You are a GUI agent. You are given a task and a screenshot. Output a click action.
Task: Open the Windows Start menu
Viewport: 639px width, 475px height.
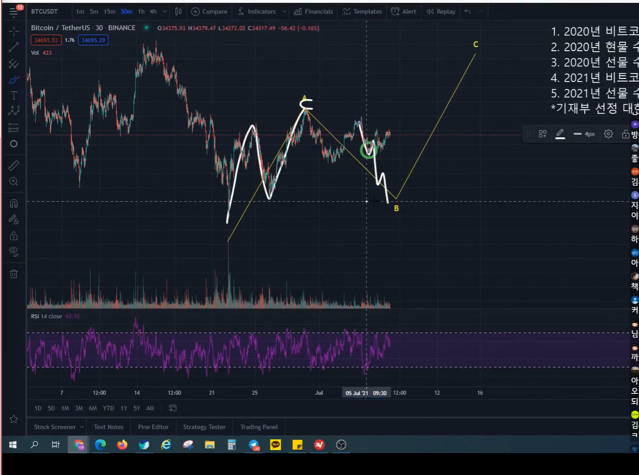coord(13,445)
